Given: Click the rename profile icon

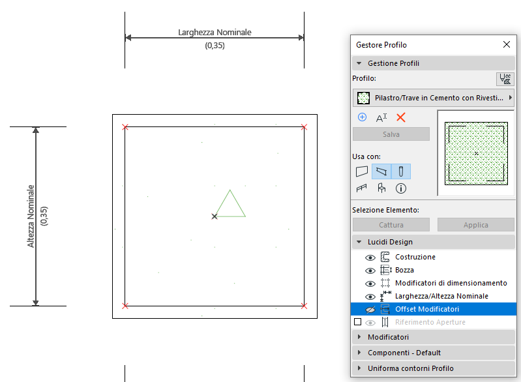Looking at the screenshot, I should (381, 117).
